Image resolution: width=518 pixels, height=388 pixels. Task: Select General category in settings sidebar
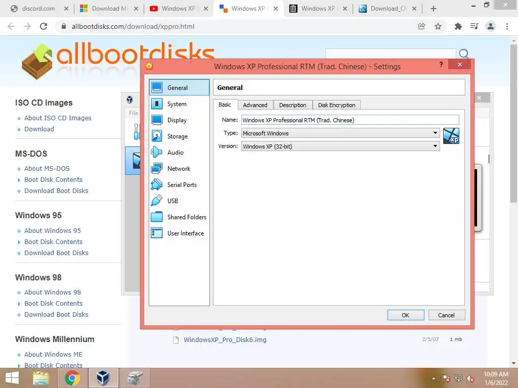click(x=179, y=87)
